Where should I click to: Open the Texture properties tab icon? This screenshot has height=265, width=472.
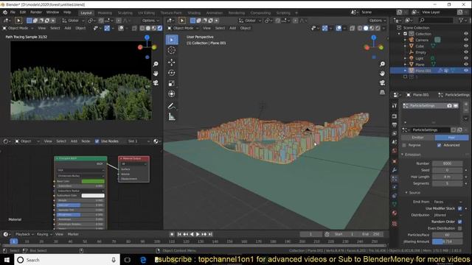coord(395,224)
